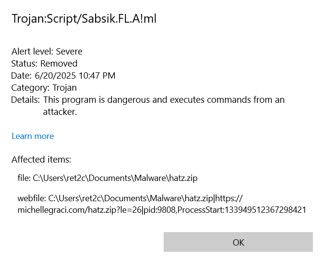Click the Category label

point(30,88)
